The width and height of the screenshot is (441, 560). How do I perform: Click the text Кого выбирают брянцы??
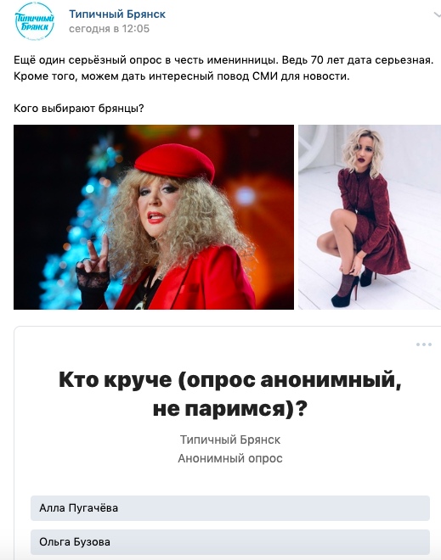click(79, 109)
